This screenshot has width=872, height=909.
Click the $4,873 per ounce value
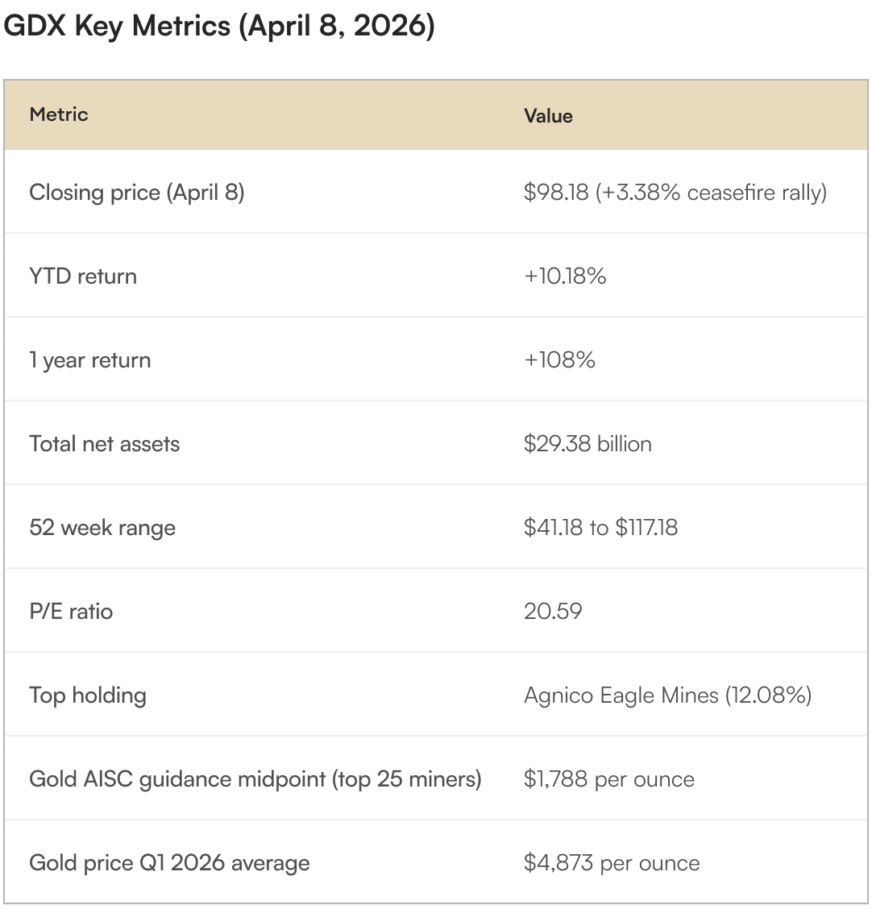[x=612, y=863]
